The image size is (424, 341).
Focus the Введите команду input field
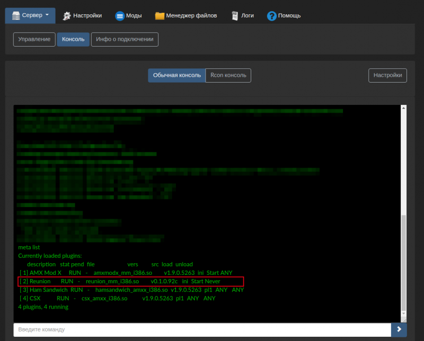point(202,330)
